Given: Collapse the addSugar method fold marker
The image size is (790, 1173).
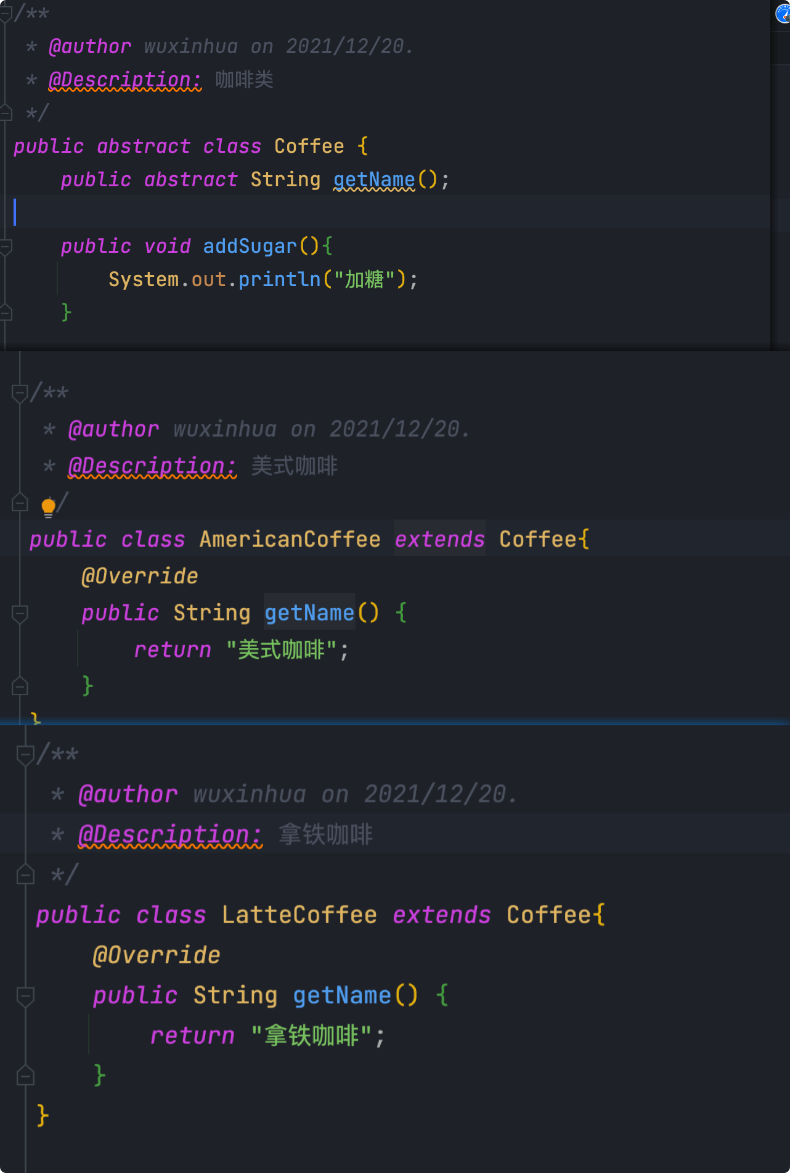Looking at the screenshot, I should point(6,247).
